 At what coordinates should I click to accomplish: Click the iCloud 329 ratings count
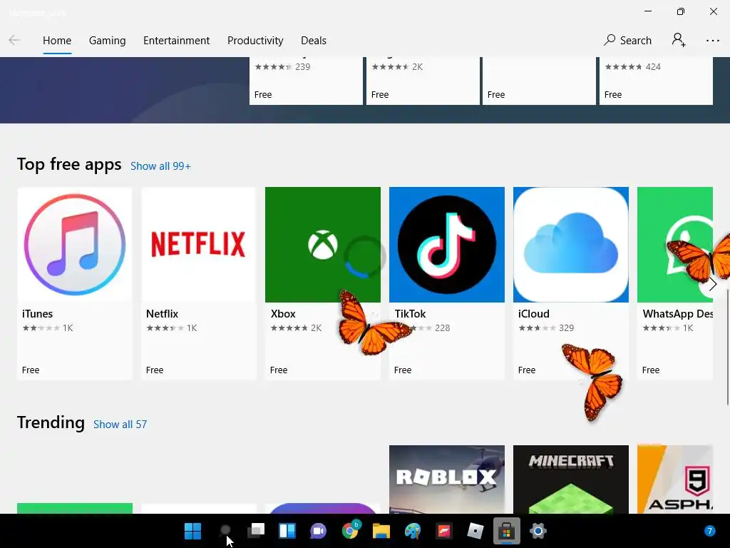(x=566, y=328)
